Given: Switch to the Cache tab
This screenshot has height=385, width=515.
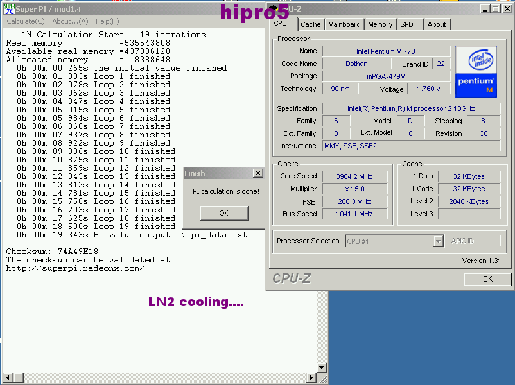Looking at the screenshot, I should pyautogui.click(x=310, y=24).
